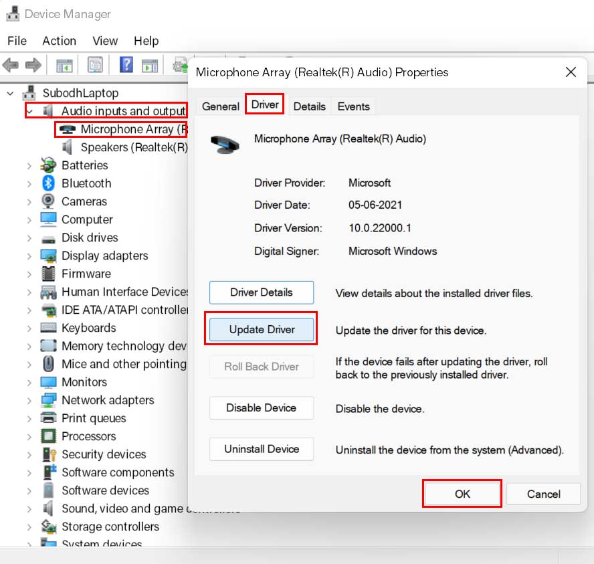Click the Disk drives icon
This screenshot has height=564, width=594.
pos(48,238)
